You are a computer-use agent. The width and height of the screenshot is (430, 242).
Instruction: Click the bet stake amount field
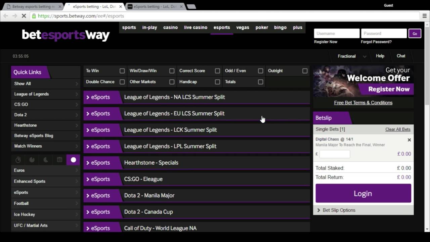[x=335, y=154]
